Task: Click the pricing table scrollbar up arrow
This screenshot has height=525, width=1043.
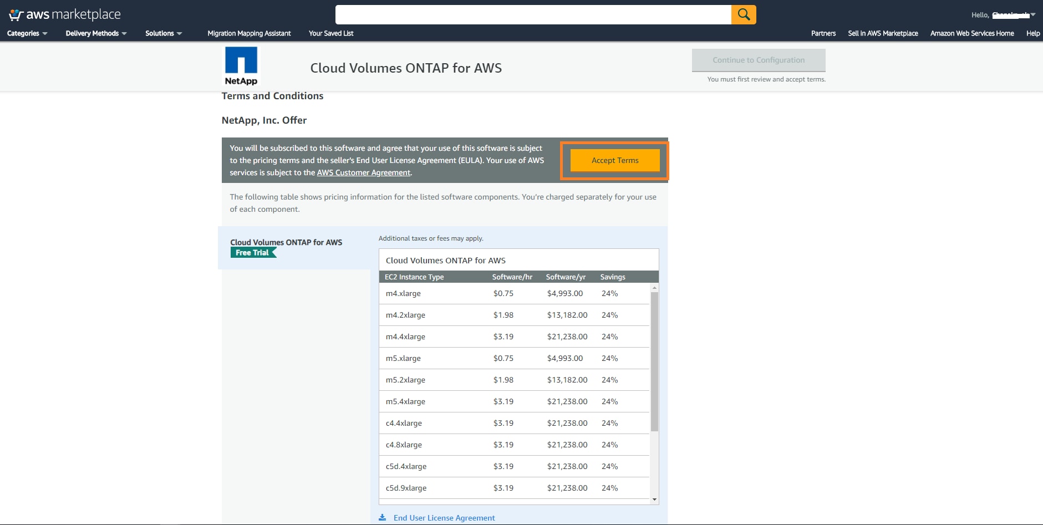Action: (x=654, y=288)
